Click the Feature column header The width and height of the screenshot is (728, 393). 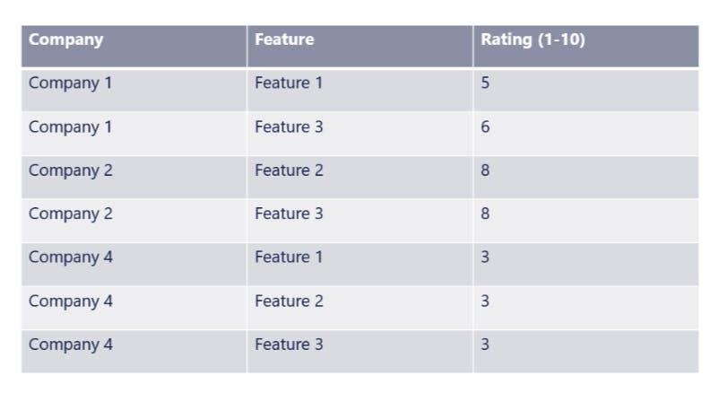284,40
